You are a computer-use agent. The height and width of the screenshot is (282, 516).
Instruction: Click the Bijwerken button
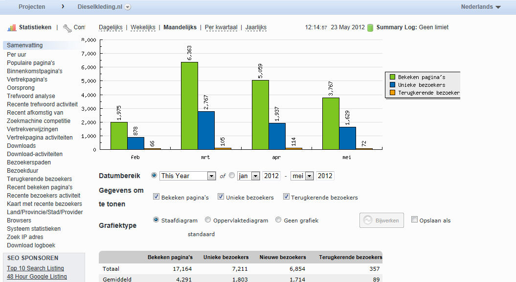[x=381, y=220]
